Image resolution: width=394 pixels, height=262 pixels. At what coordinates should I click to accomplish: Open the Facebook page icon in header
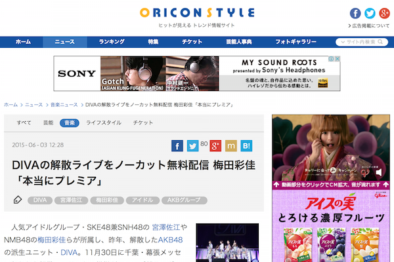(x=355, y=13)
